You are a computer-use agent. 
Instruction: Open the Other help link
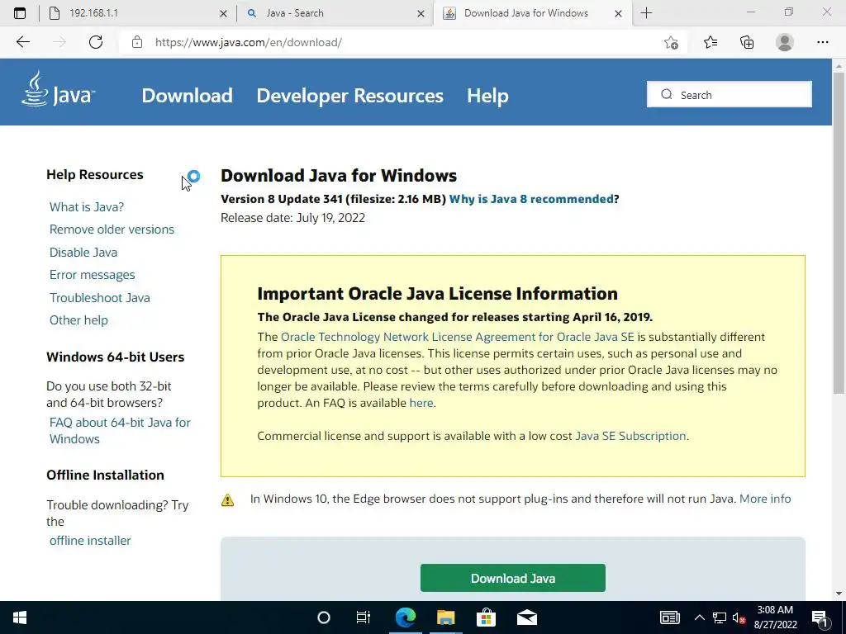[78, 320]
